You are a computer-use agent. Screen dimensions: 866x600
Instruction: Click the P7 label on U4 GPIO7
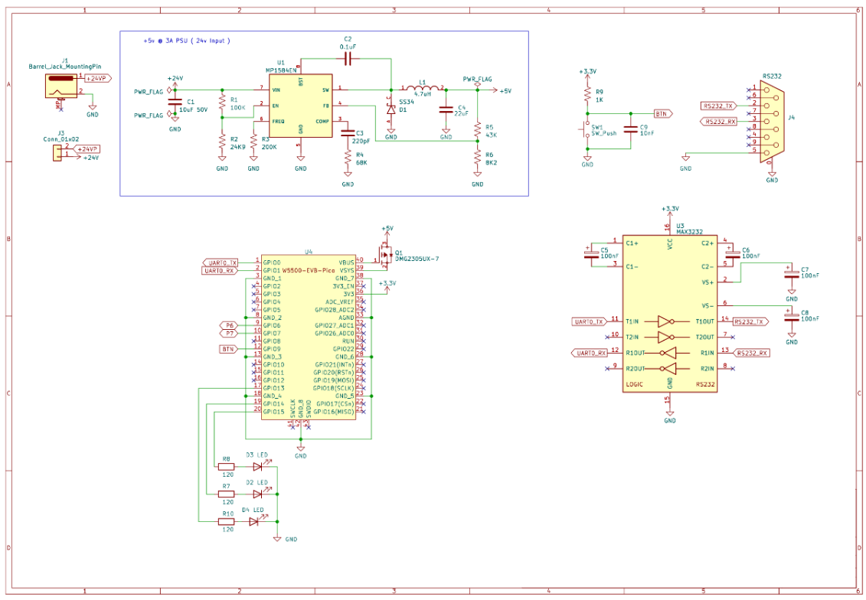[229, 334]
